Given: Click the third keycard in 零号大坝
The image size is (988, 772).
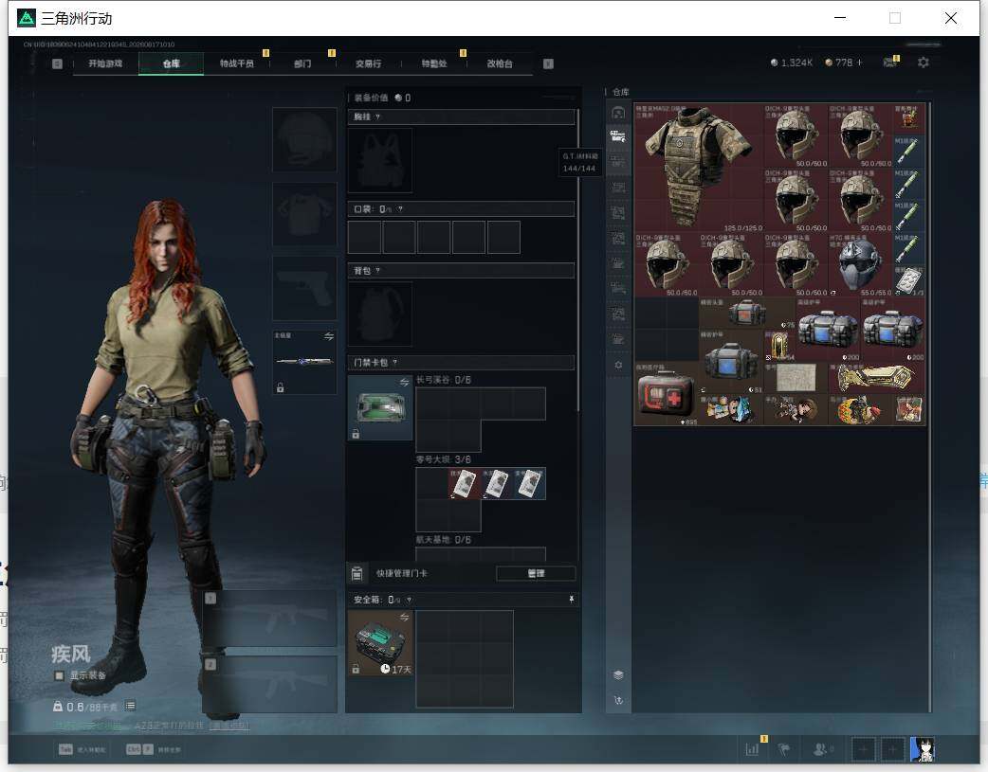Looking at the screenshot, I should tap(529, 484).
